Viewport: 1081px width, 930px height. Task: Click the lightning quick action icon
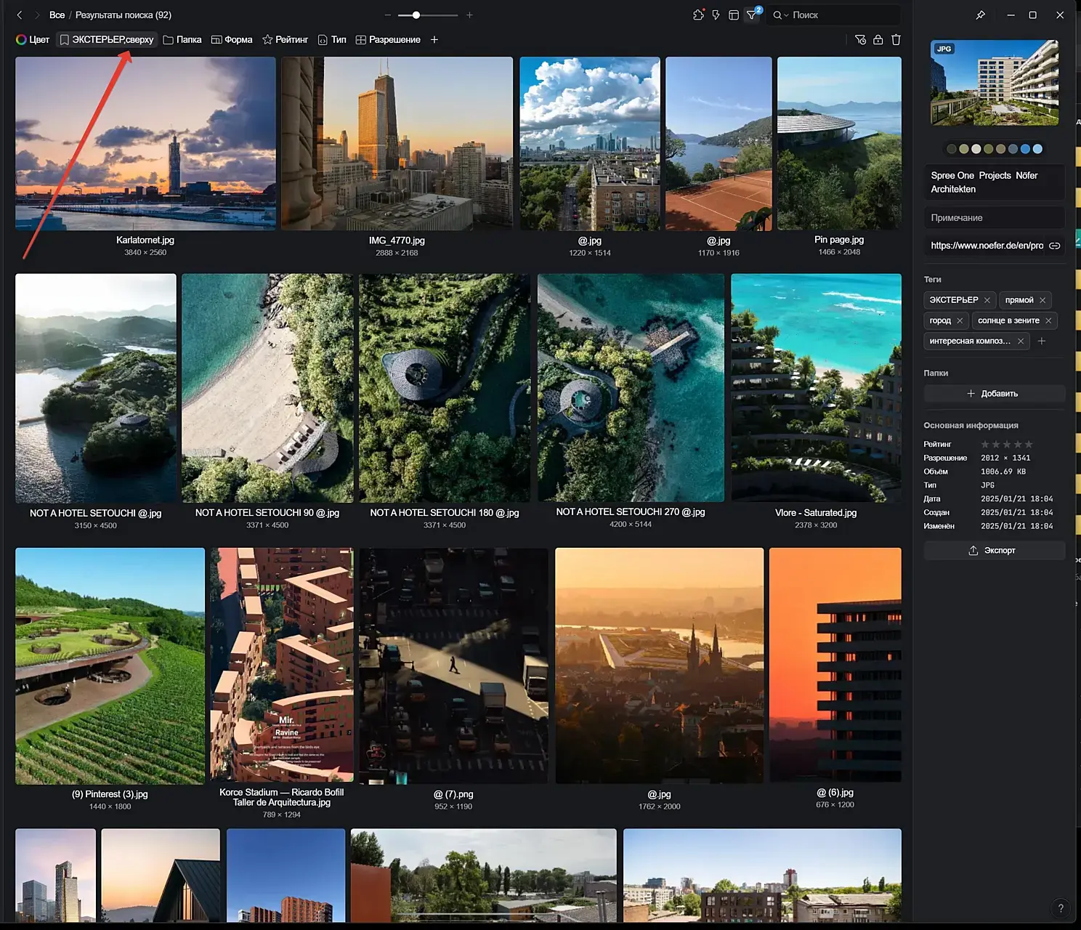716,15
